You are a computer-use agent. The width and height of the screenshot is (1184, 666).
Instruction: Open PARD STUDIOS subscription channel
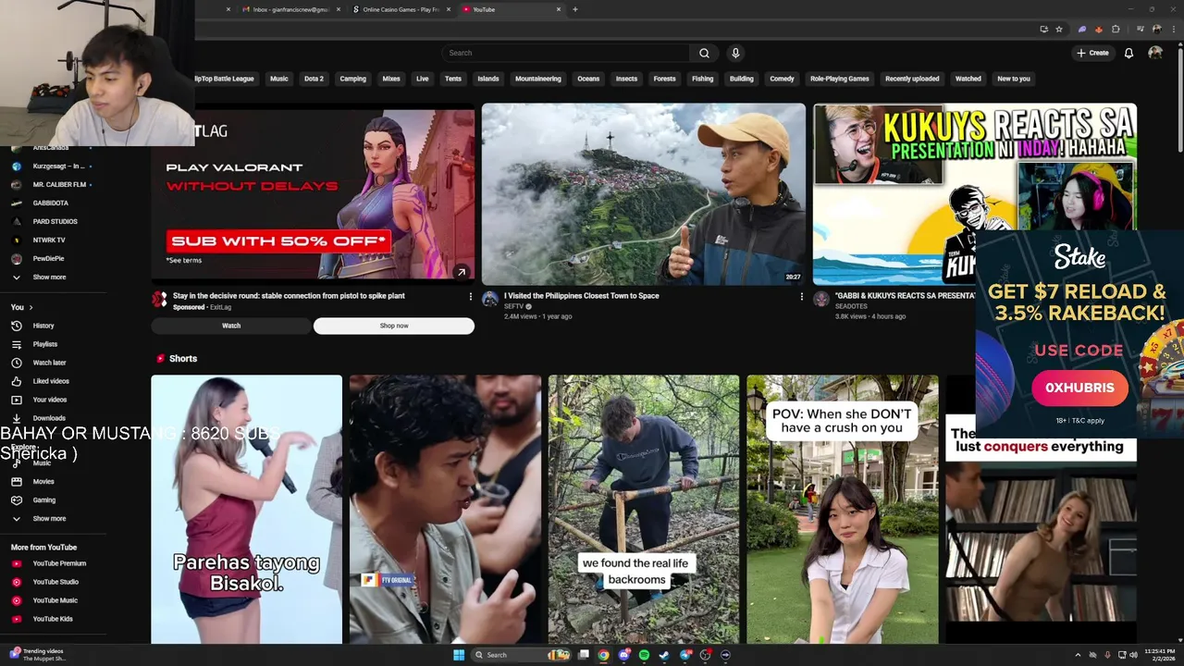pyautogui.click(x=55, y=221)
